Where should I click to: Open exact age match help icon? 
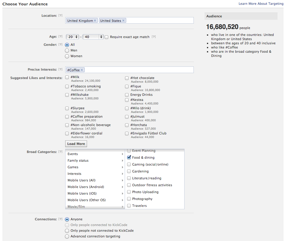[x=154, y=37]
